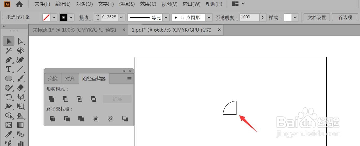The width and height of the screenshot is (360, 146).
Task: Open the 对象(O) menu
Action: [84, 4]
